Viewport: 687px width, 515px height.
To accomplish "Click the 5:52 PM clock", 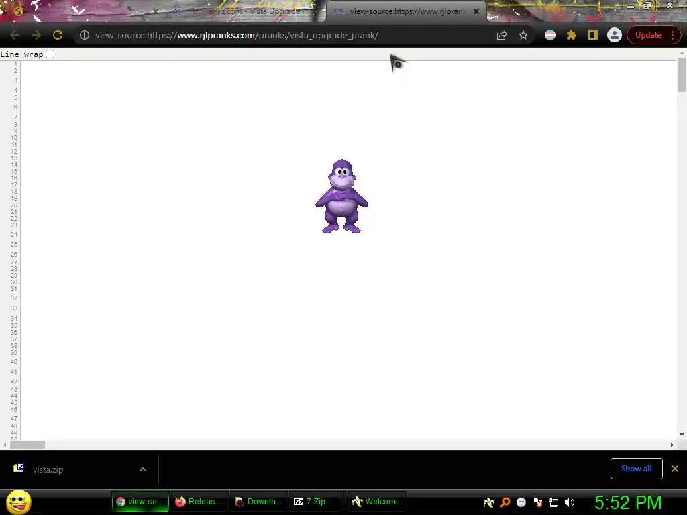I will pos(628,502).
